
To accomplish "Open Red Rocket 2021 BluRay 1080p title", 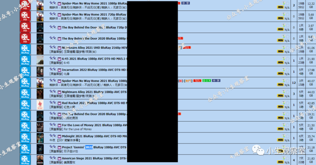I will point(95,103).
